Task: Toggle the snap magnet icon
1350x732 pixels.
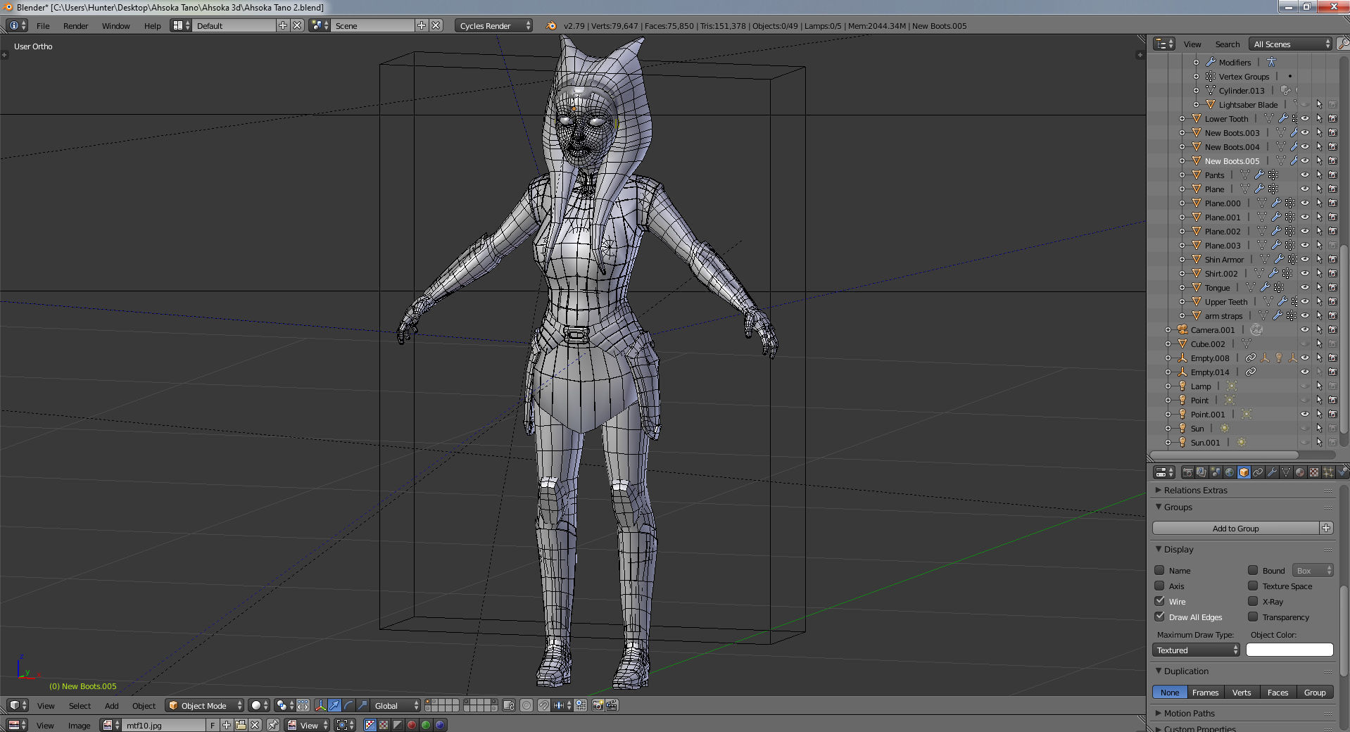Action: click(x=544, y=705)
